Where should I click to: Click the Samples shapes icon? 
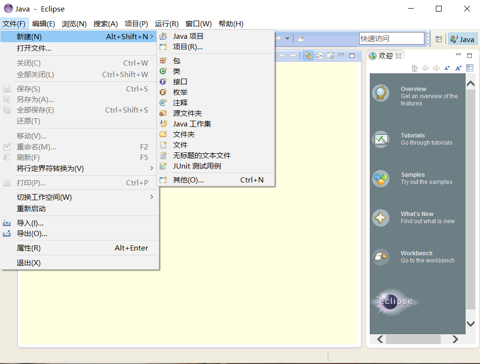[381, 178]
